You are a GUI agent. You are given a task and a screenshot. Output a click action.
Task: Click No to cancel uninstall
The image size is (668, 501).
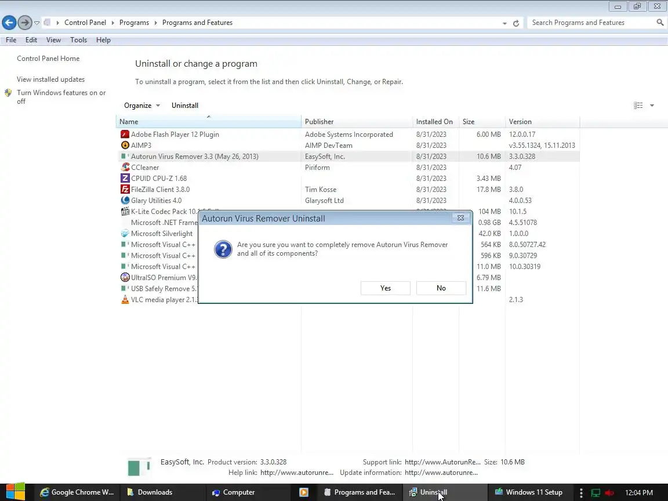[x=441, y=288]
